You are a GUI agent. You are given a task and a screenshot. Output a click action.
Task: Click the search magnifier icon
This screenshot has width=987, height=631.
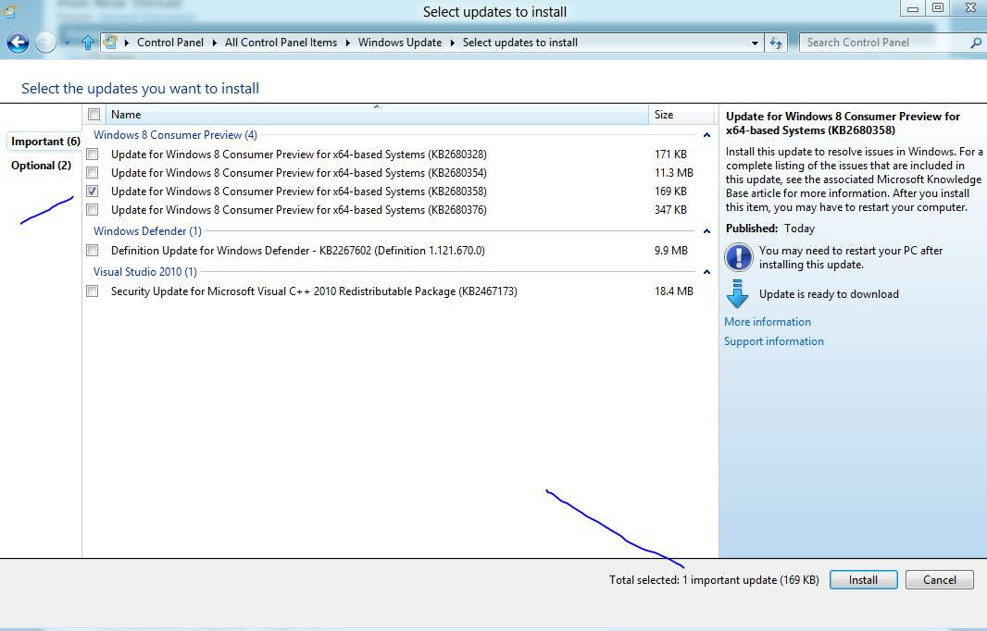(x=976, y=43)
